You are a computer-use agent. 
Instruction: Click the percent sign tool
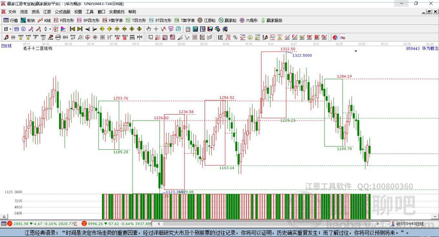[235, 38]
